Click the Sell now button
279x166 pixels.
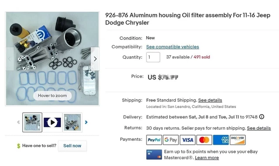[72, 146]
